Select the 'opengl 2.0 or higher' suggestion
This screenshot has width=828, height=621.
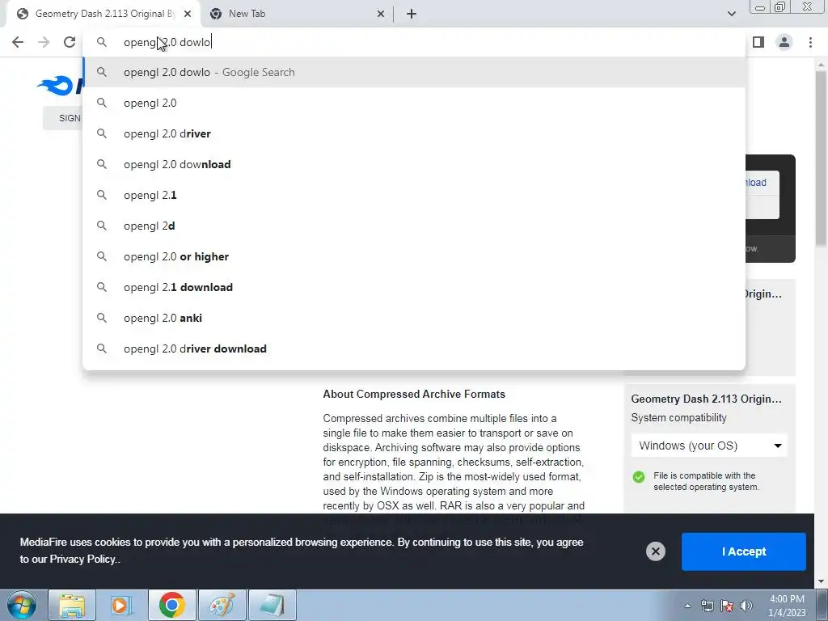click(x=415, y=256)
